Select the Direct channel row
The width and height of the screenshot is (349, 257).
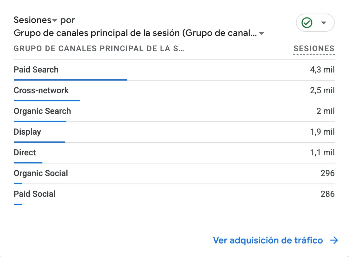tap(174, 153)
